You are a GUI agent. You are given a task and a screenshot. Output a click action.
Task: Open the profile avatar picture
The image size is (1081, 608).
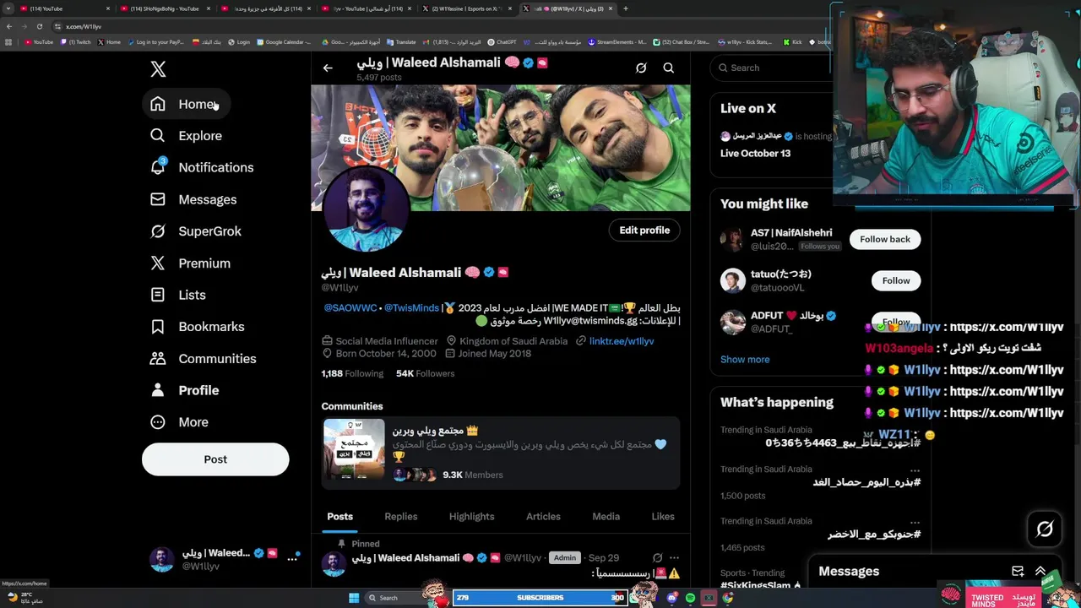365,209
